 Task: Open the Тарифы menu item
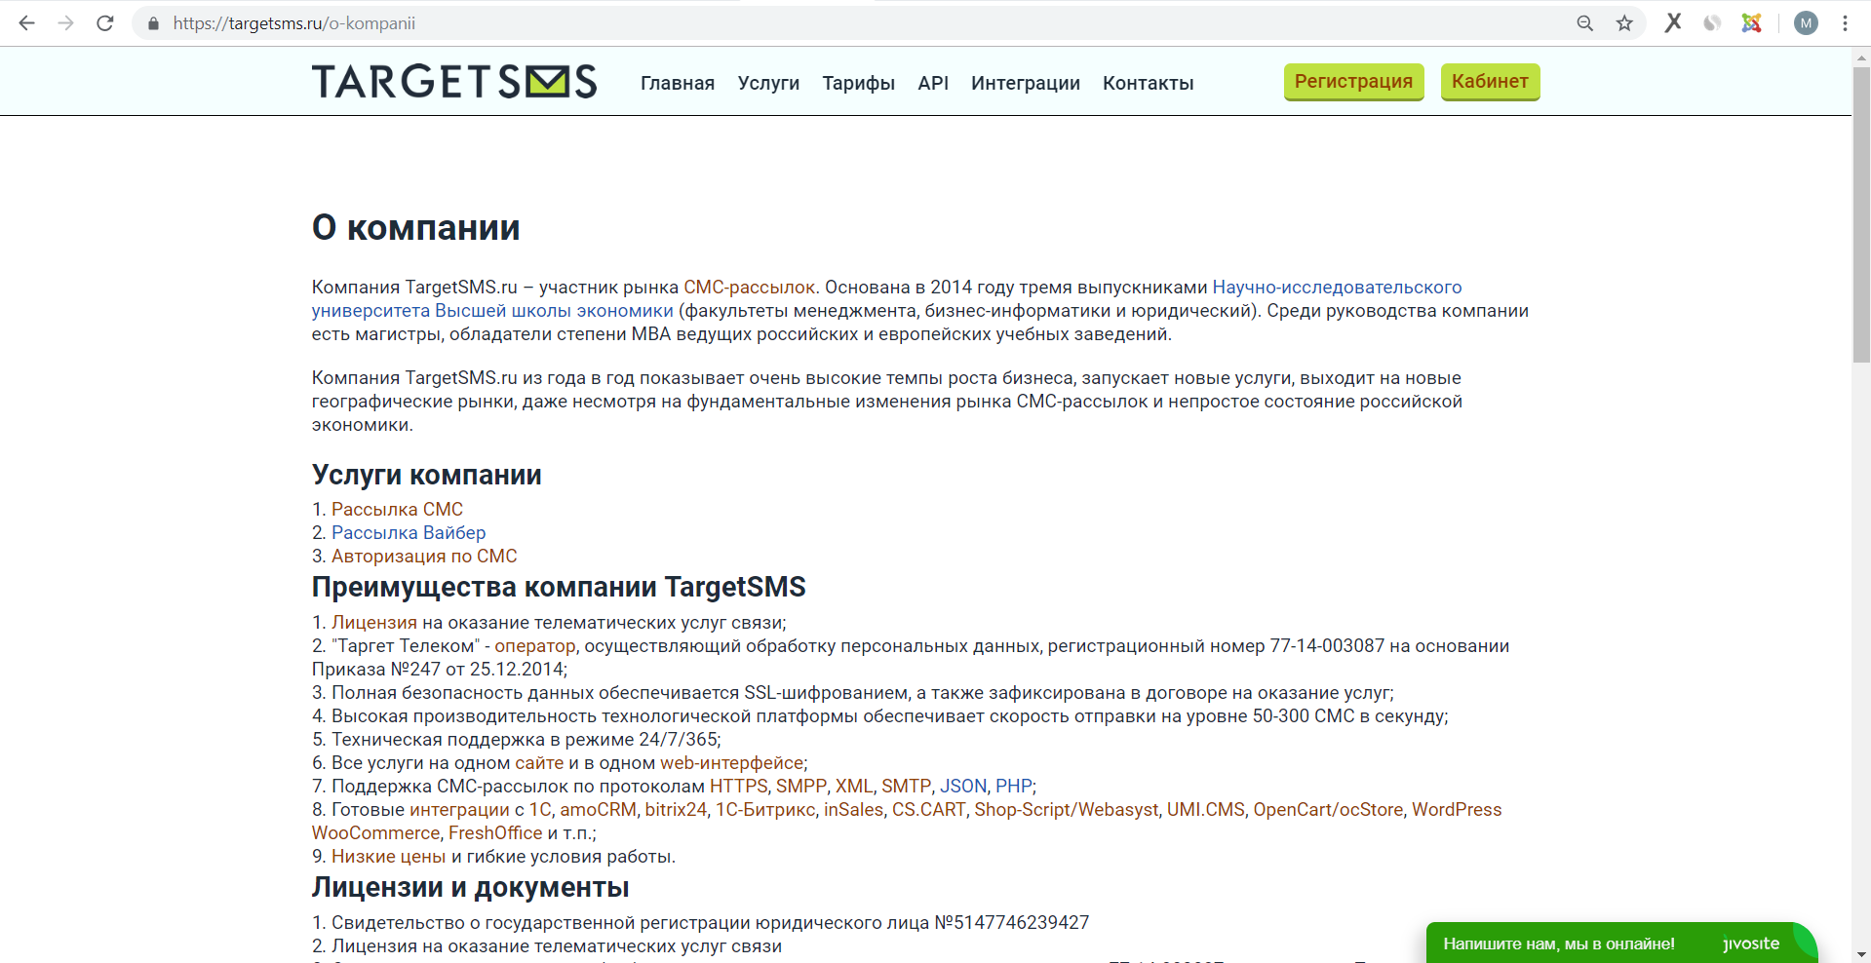858,83
